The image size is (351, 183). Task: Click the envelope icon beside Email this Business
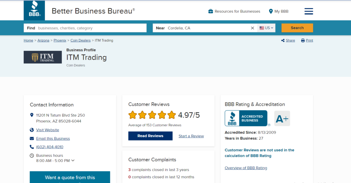point(32,138)
